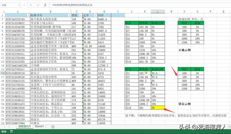Open the 定价 filter dropdown
This screenshot has height=134, width=231.
tap(95, 15)
